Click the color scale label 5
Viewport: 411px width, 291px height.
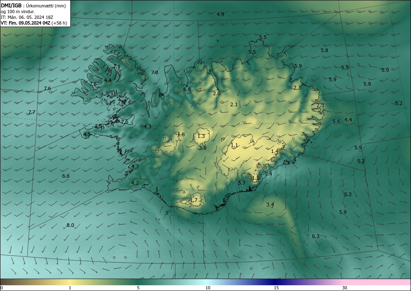[x=138, y=288]
